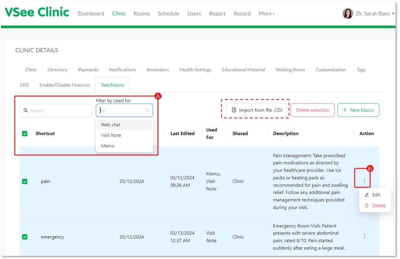Select Delete from action menu

pyautogui.click(x=375, y=205)
